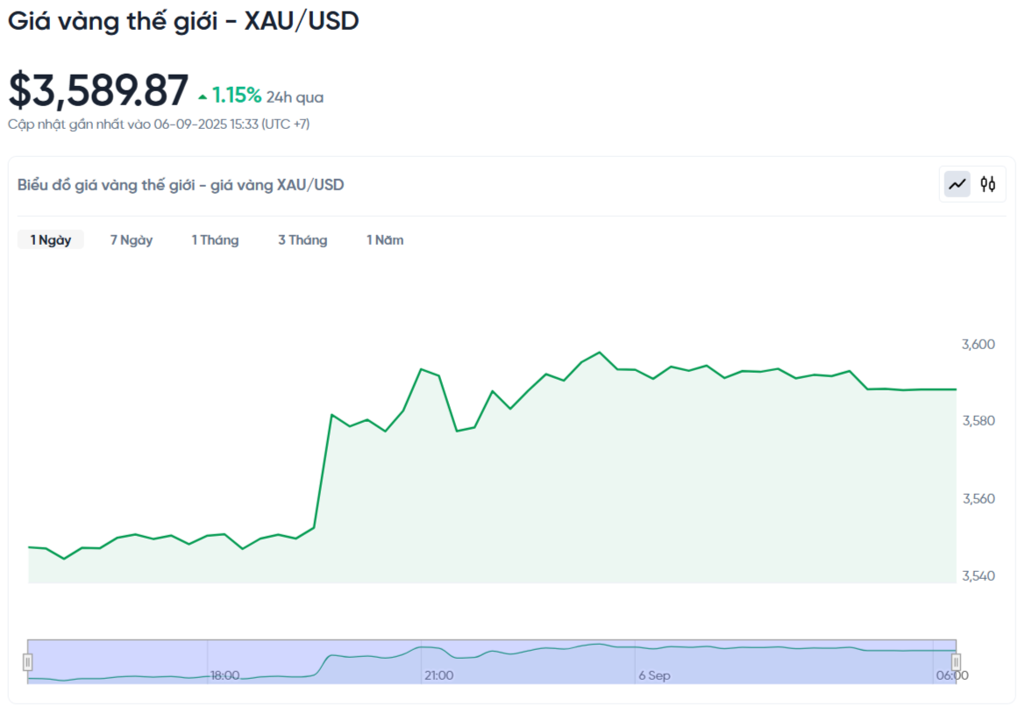Click the green up-arrow change icon
This screenshot has width=1018, height=707.
pos(203,97)
